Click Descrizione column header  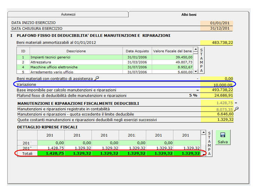pyautogui.click(x=76, y=51)
